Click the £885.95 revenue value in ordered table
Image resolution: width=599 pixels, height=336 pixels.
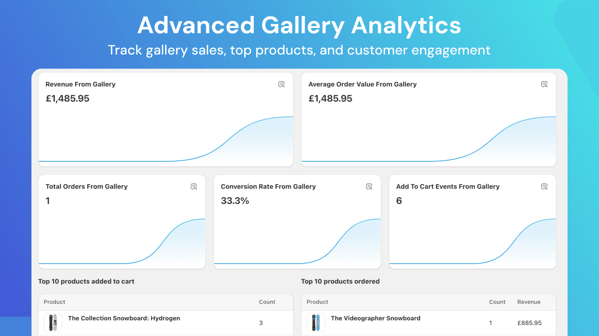click(x=529, y=323)
